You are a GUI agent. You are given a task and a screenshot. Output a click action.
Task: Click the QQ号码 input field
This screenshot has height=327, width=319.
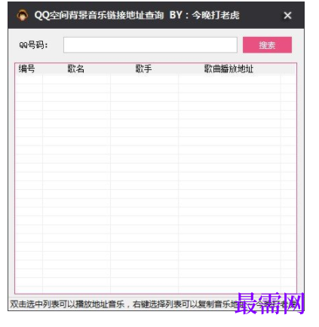(150, 45)
